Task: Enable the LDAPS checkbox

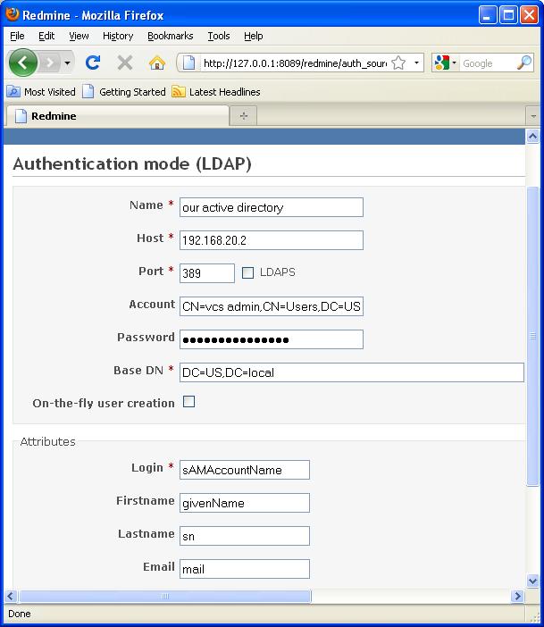Action: pos(247,273)
